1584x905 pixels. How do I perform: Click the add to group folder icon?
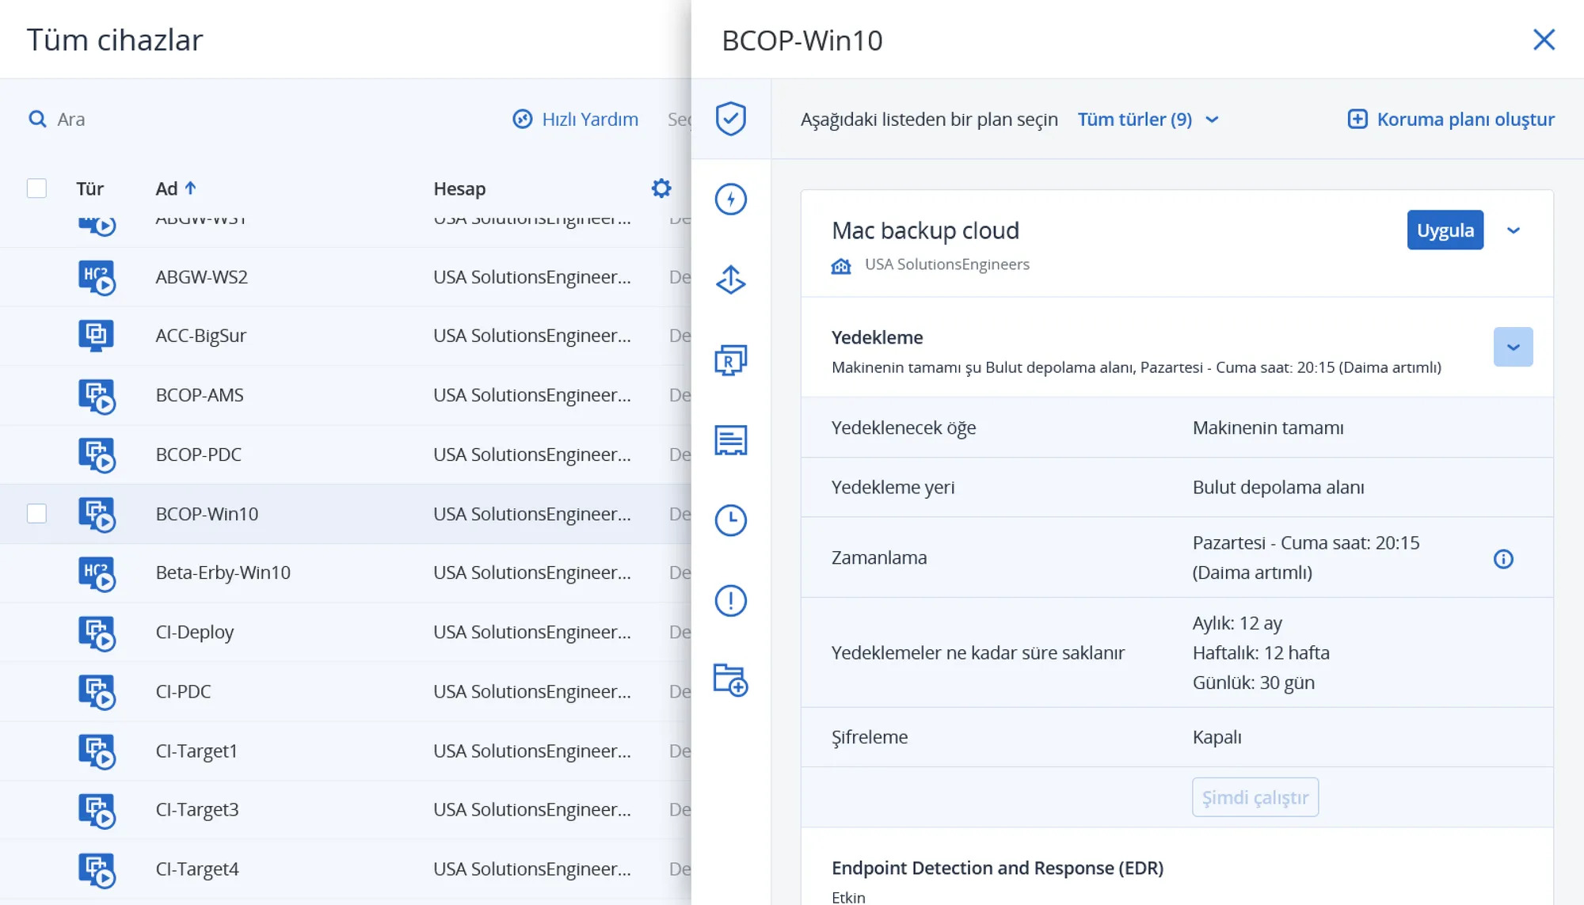click(x=730, y=680)
